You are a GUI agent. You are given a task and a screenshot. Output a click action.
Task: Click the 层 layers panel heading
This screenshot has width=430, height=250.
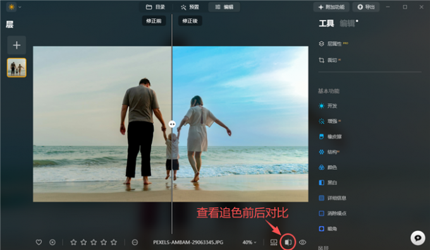[9, 25]
